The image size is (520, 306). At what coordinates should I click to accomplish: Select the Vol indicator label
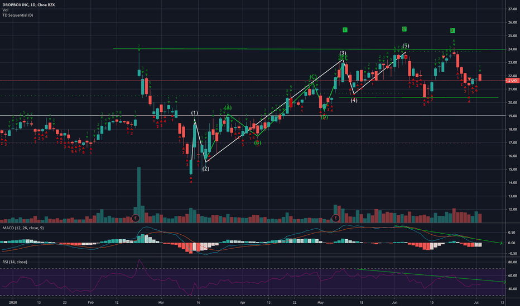[x=6, y=10]
